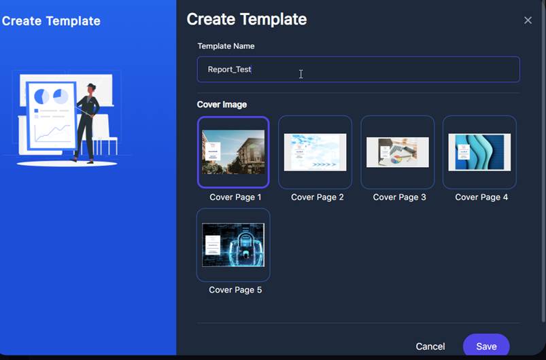Click the "Create Template" dialog heading
The width and height of the screenshot is (546, 360).
246,20
